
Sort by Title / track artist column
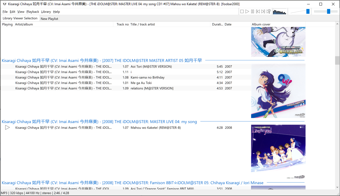pos(170,24)
